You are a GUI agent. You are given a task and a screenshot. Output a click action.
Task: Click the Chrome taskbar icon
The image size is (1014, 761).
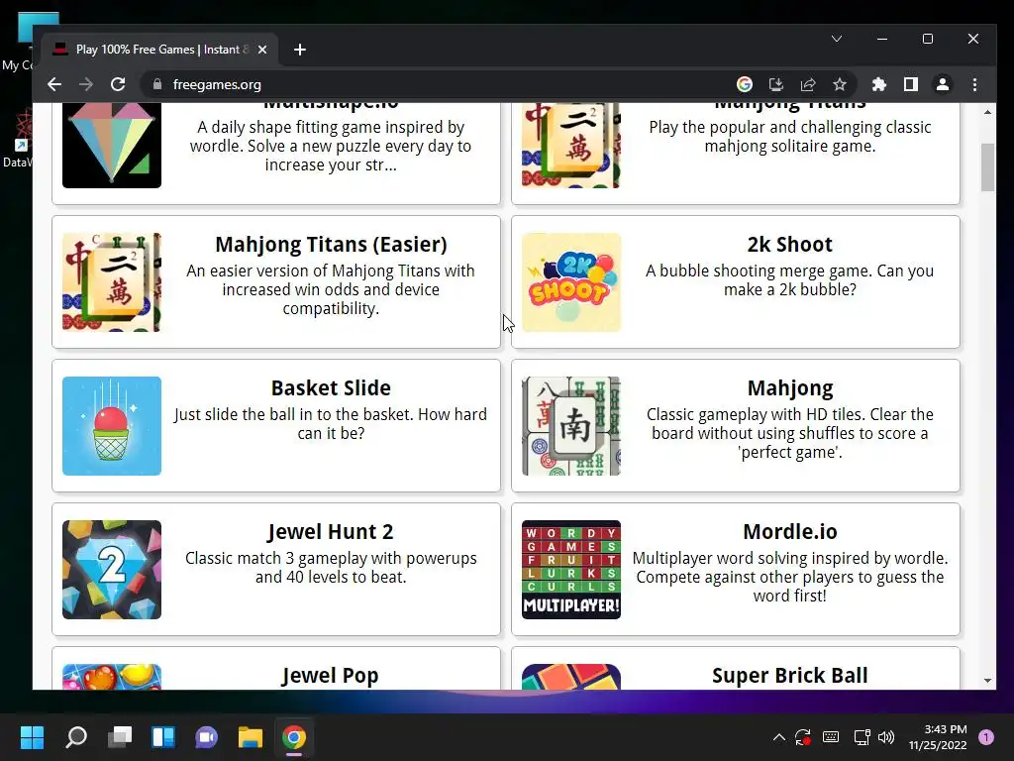293,737
